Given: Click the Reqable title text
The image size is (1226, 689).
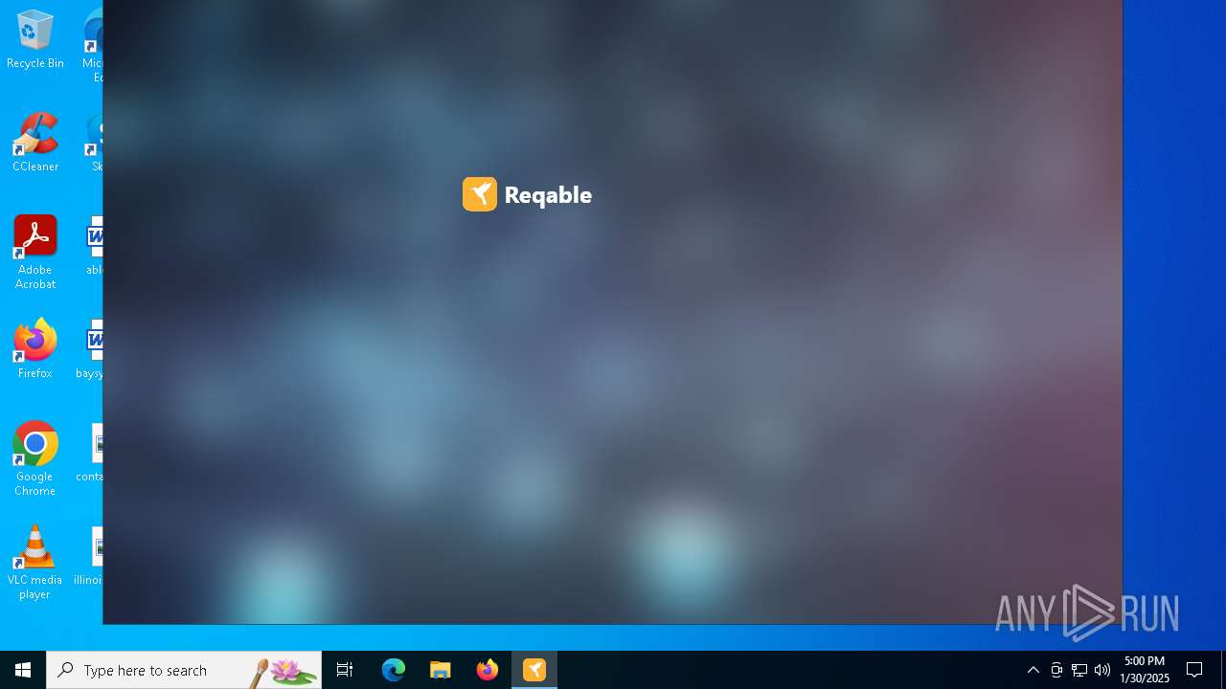Looking at the screenshot, I should point(548,195).
